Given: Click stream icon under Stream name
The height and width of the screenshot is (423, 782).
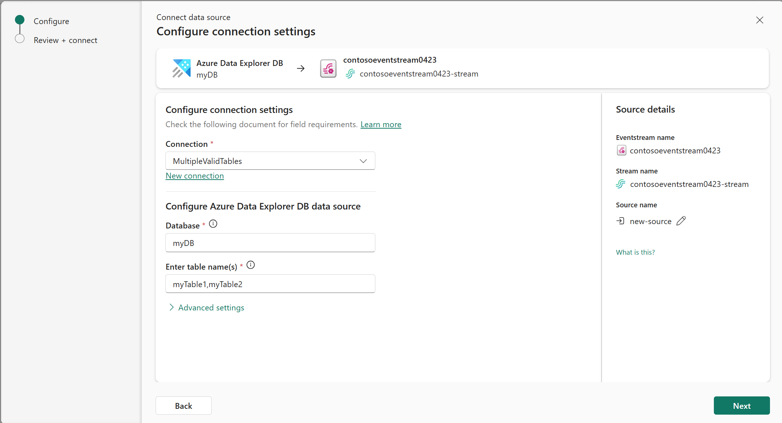Looking at the screenshot, I should click(x=621, y=184).
